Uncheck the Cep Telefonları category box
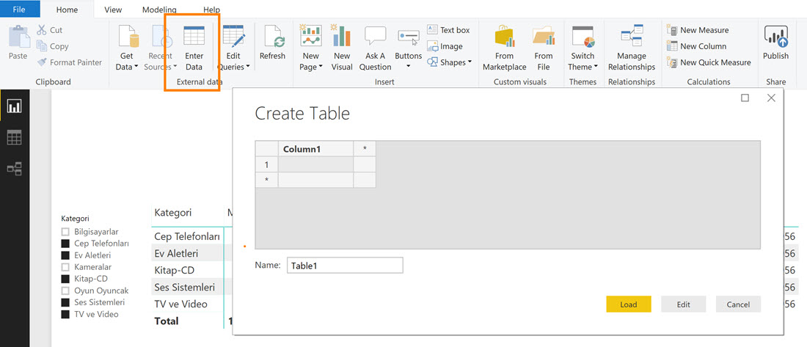 (x=65, y=244)
